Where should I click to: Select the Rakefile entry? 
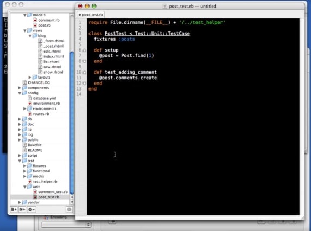35,145
